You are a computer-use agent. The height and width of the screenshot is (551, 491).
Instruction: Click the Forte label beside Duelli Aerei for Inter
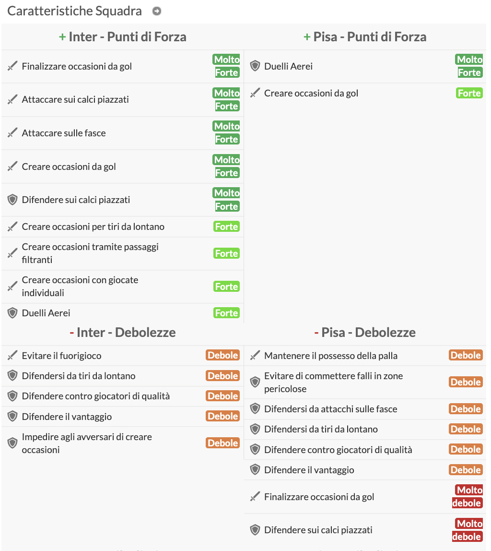click(x=226, y=312)
